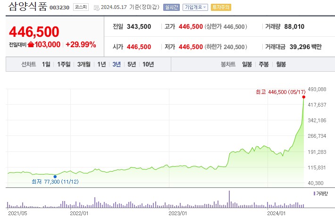Click the 실시간 real-time button

coord(171,7)
